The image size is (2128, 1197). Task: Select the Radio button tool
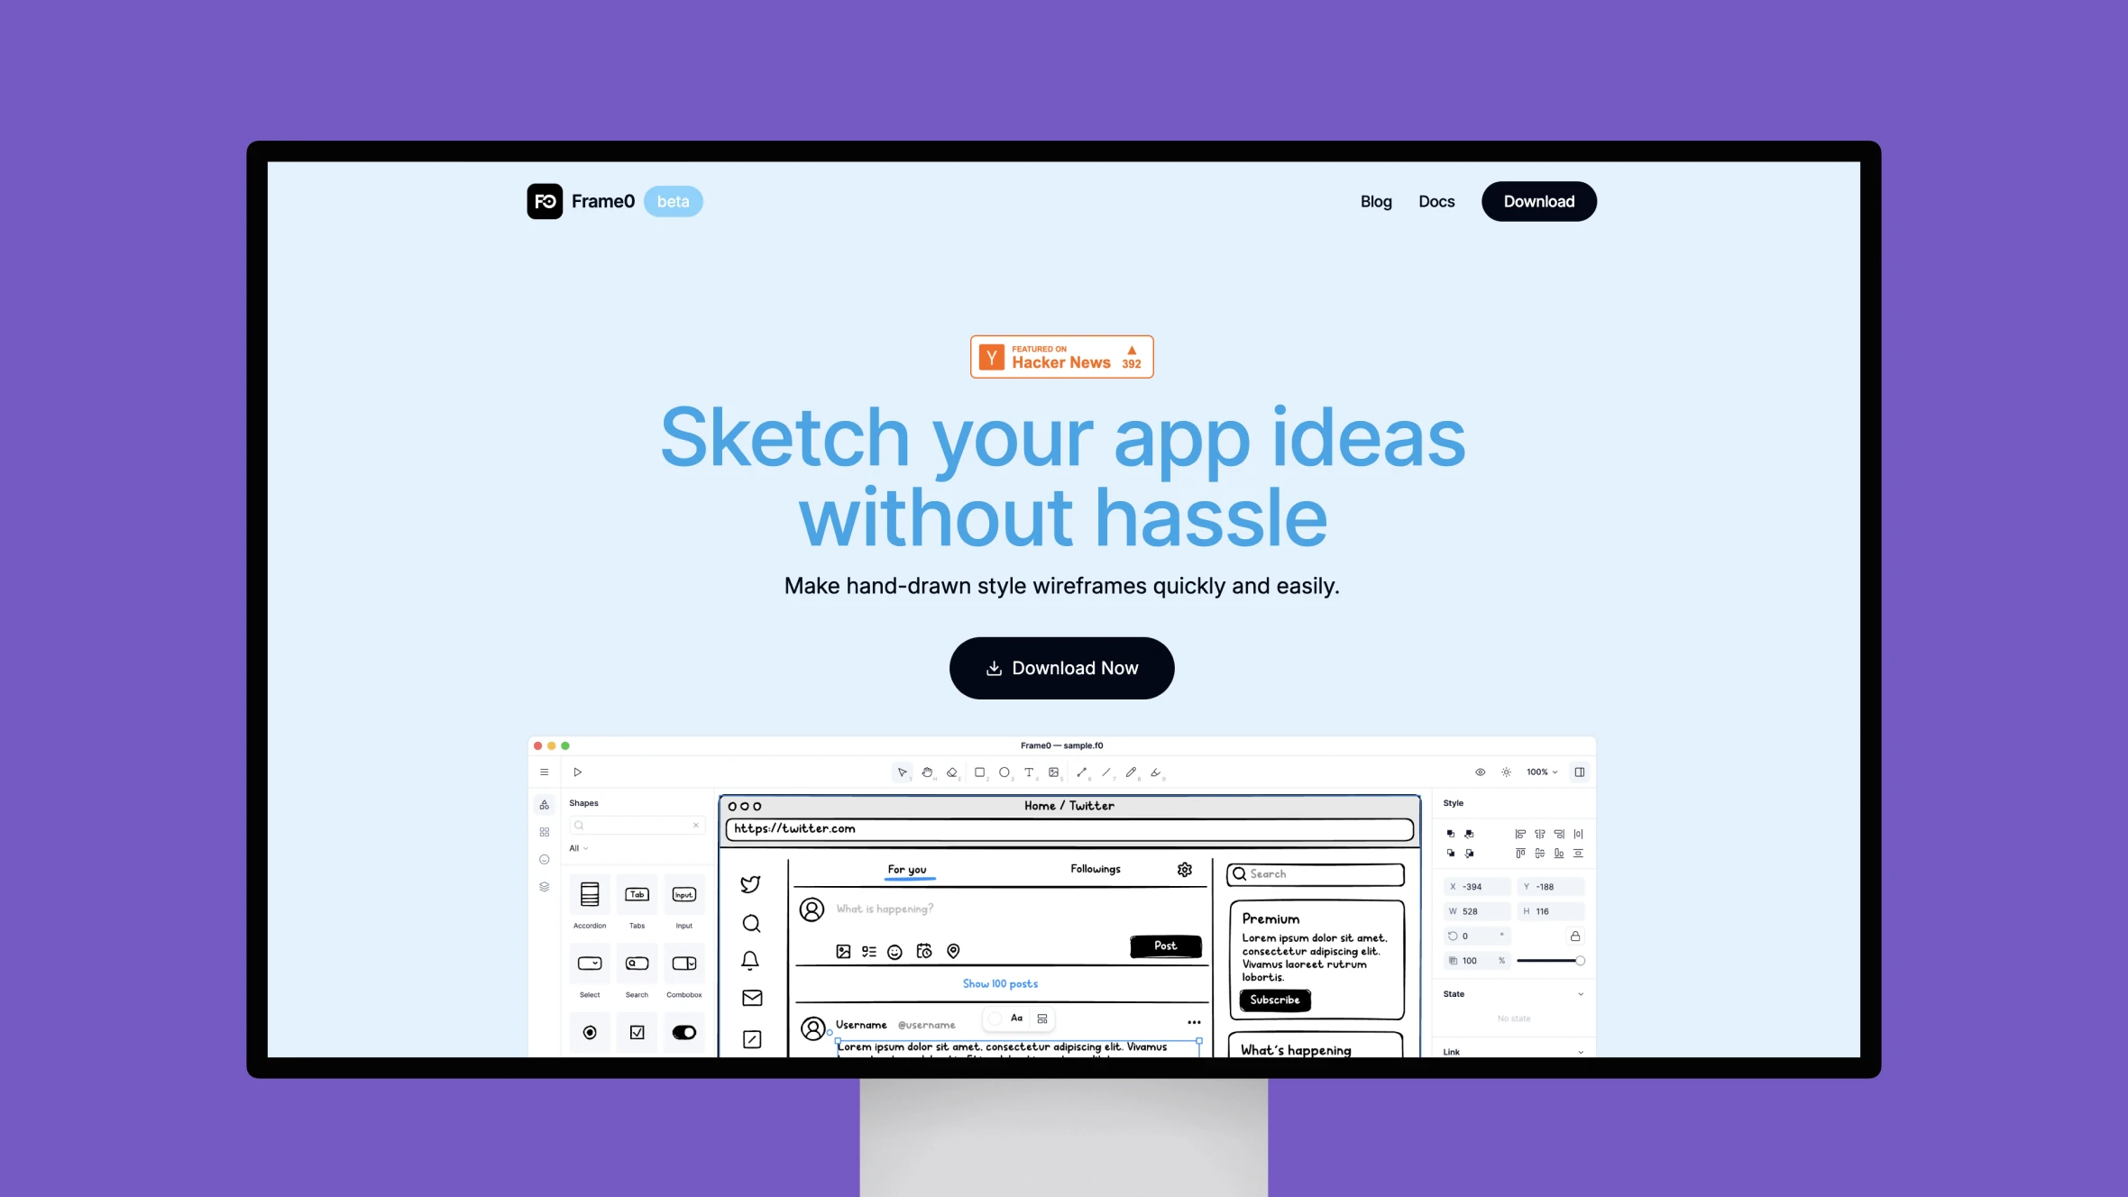pyautogui.click(x=589, y=1032)
